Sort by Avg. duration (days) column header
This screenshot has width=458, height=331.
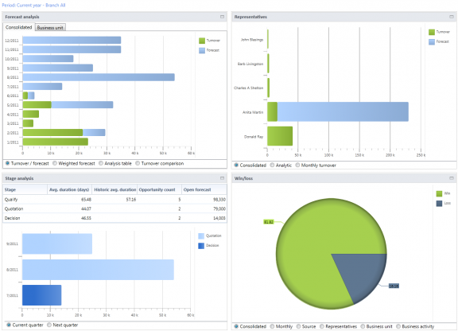click(x=69, y=189)
